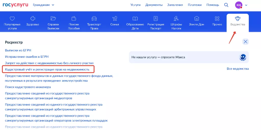Open Выписки из ЕГРН link
Viewport: 261px width, 130px height.
18,50
